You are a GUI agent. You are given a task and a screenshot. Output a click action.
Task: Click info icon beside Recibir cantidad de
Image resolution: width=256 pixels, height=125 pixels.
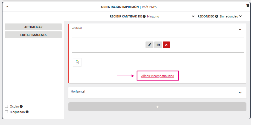pos(144,16)
